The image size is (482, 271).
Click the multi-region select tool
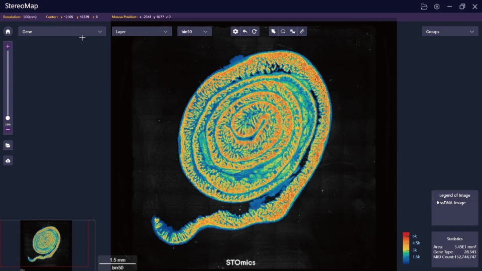293,32
